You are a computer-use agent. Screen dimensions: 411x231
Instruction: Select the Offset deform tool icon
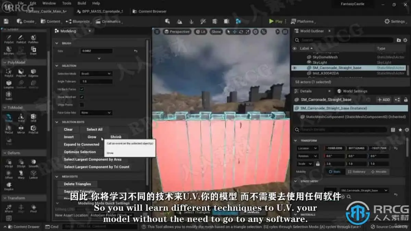tap(9, 175)
